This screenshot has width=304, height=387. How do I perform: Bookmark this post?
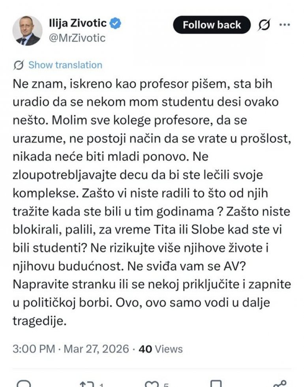tap(216, 384)
